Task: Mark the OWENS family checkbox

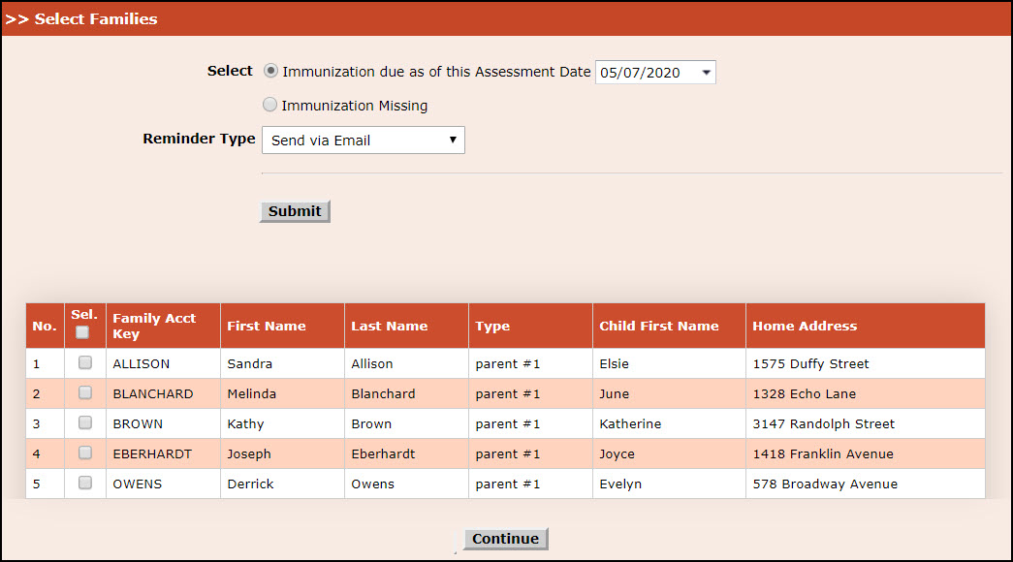Action: (x=85, y=484)
